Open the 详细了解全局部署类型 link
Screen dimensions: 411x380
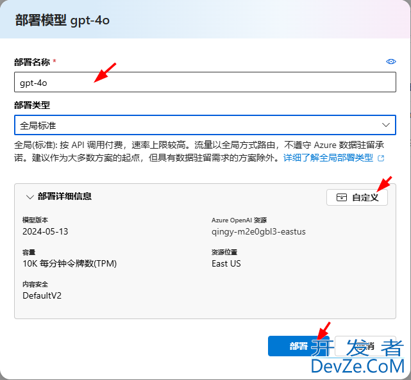[x=328, y=158]
